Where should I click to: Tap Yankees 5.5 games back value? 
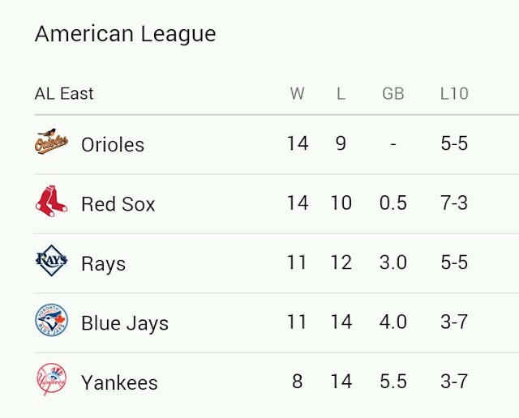[393, 382]
